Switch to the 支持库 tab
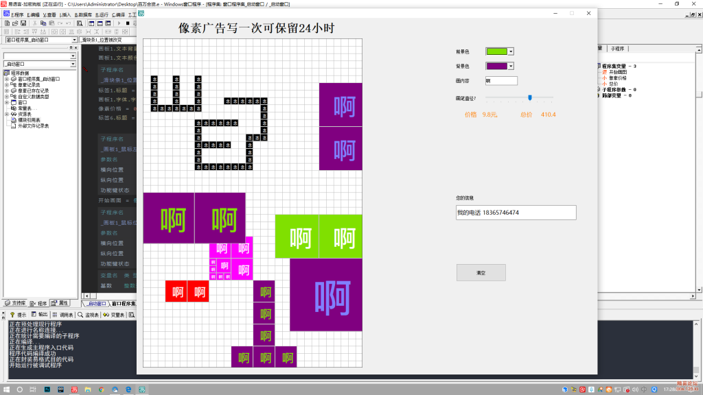Viewport: 703px width, 395px height. [15, 303]
